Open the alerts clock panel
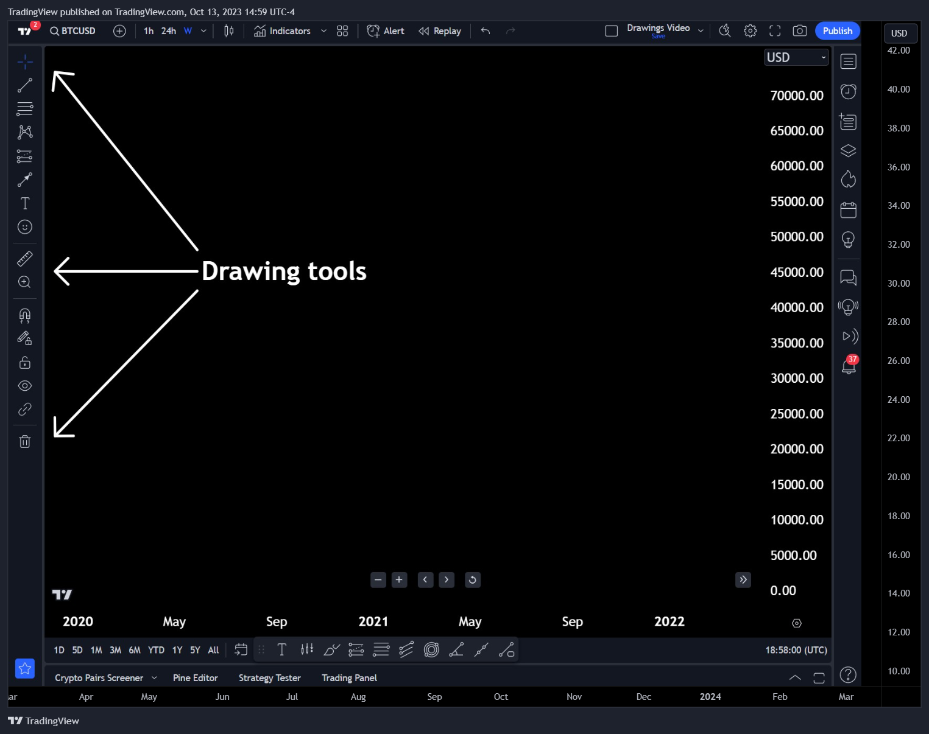 [849, 91]
